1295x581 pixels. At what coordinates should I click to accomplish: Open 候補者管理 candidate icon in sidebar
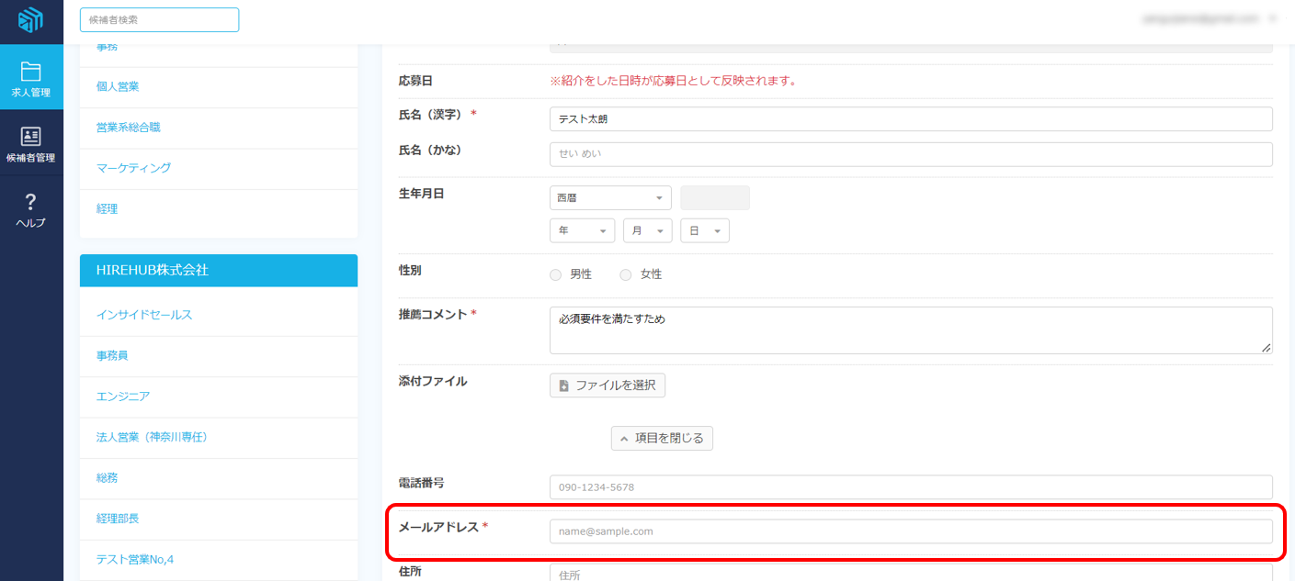(31, 137)
